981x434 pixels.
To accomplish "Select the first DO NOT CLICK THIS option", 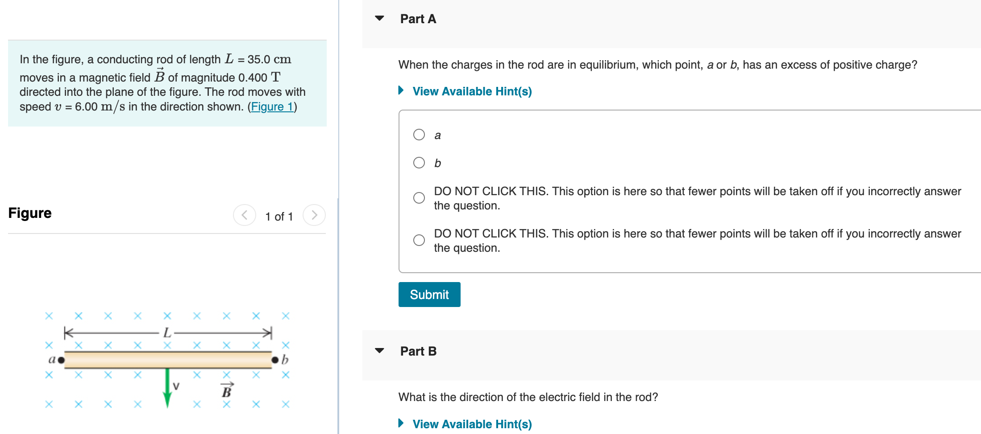I will (419, 198).
